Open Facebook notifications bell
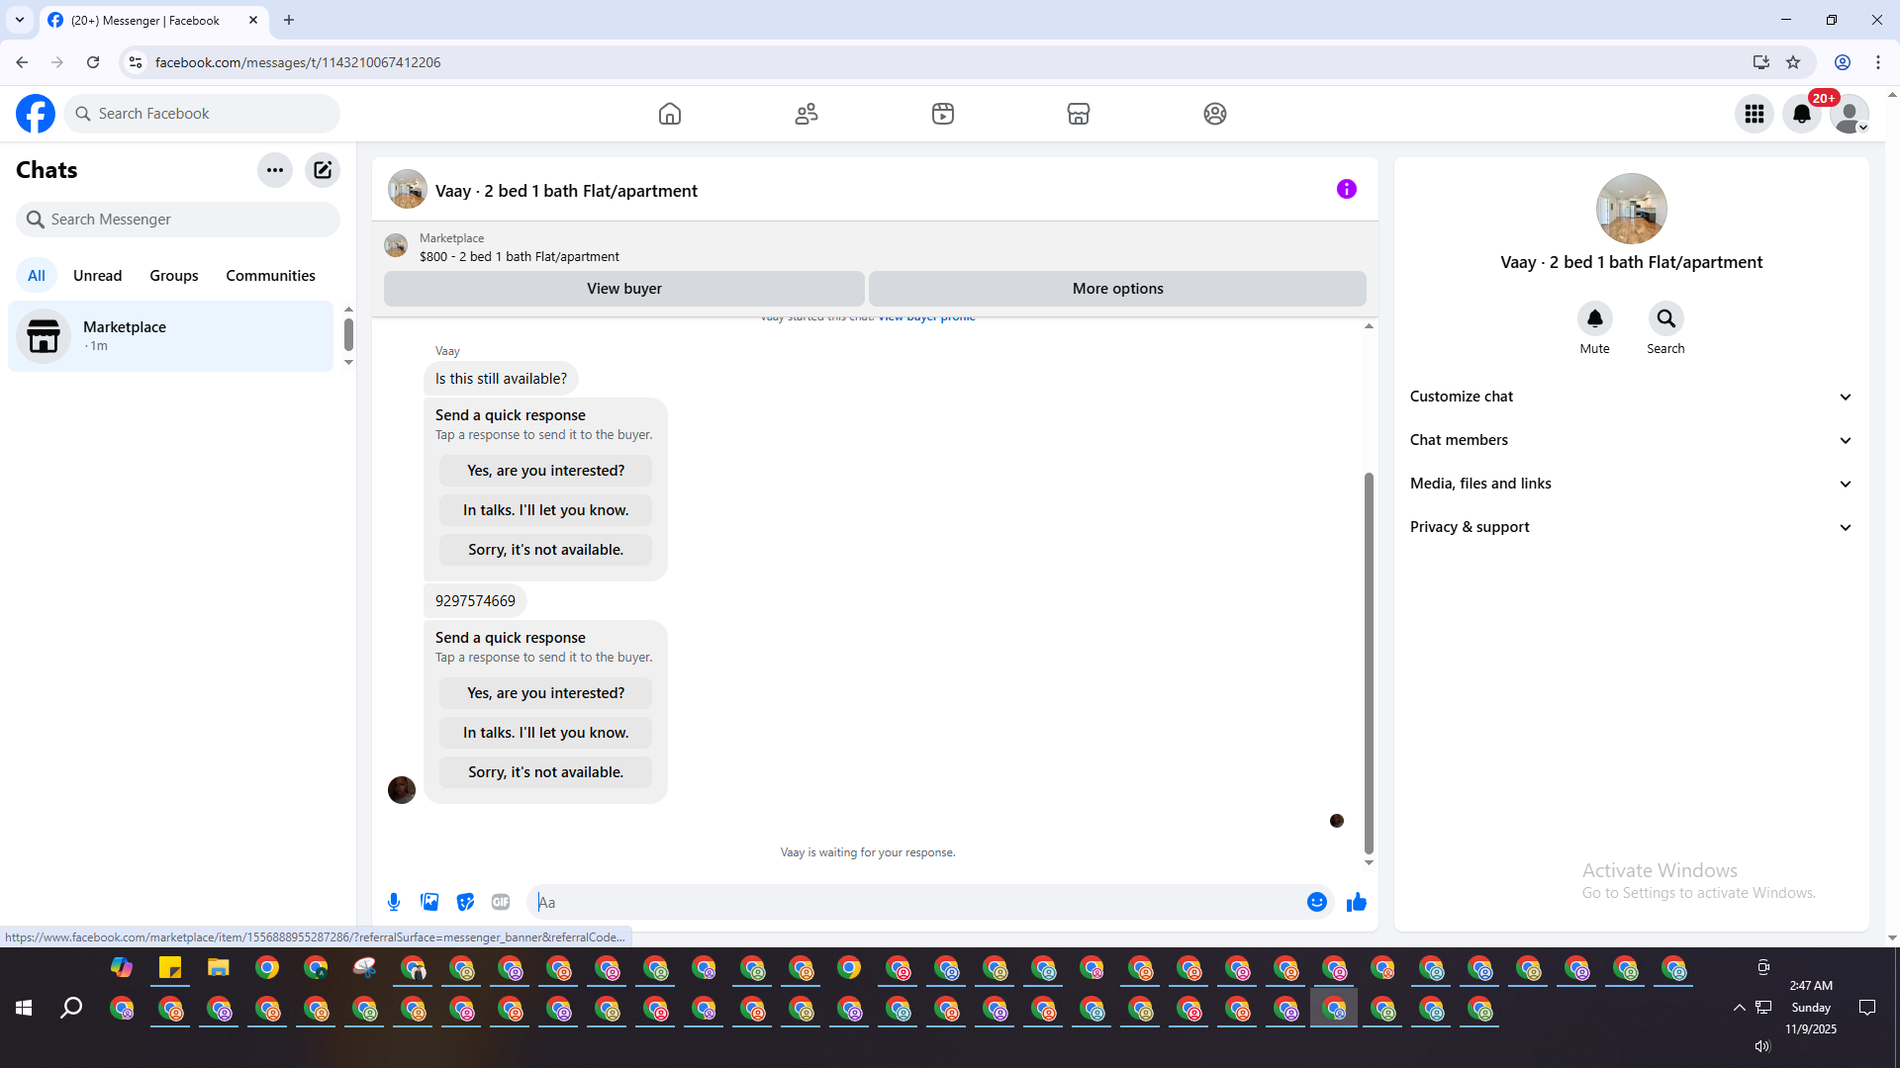This screenshot has height=1068, width=1900. coord(1801,114)
